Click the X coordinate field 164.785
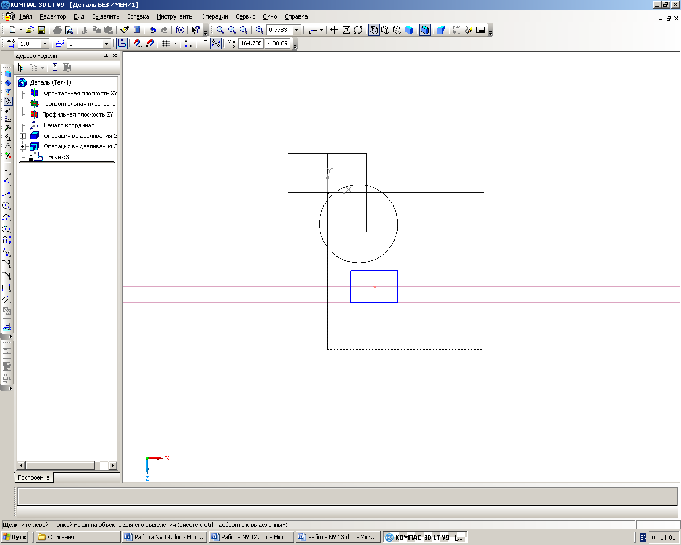This screenshot has width=681, height=545. (x=251, y=44)
